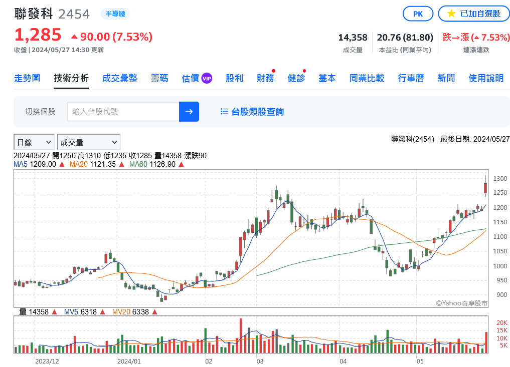Open the 健診 tab

[296, 78]
